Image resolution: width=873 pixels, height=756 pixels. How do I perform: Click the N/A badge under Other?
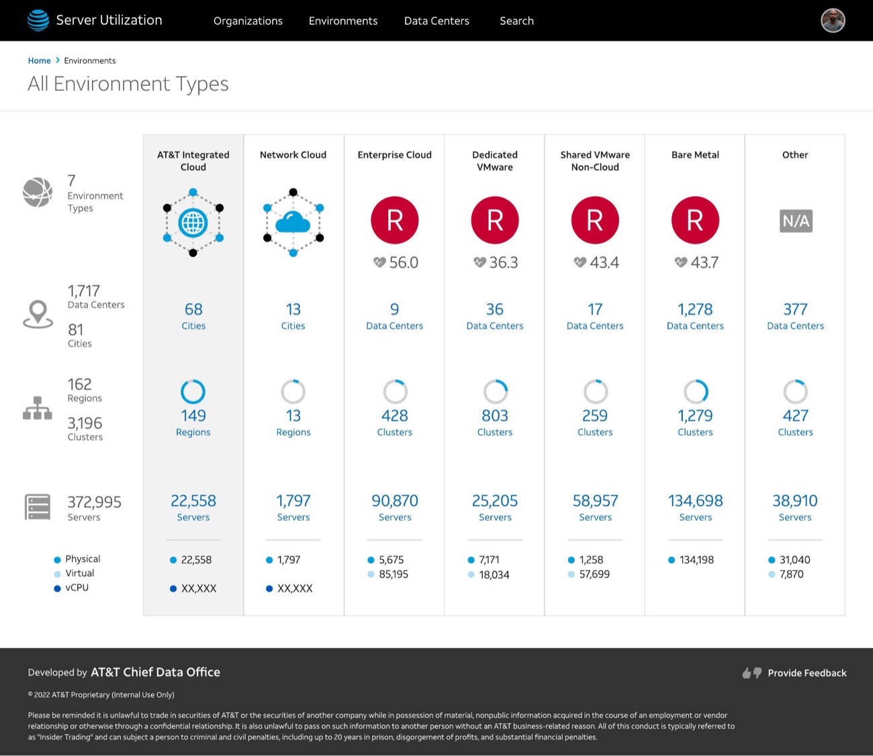[x=796, y=221]
